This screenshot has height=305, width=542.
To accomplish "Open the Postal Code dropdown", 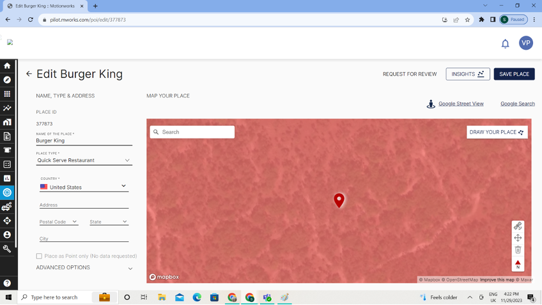I will [x=59, y=221].
